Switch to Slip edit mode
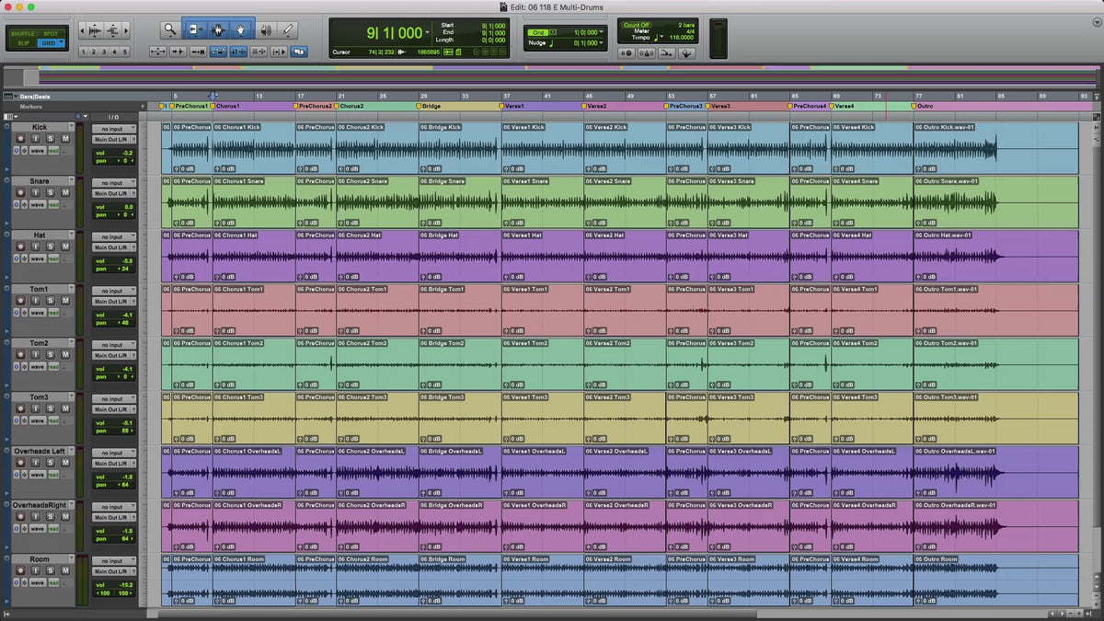The height and width of the screenshot is (621, 1104). [x=23, y=43]
